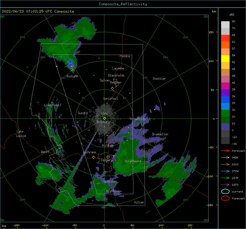246x229 pixels.
Task: Click the yellow diamond marker below Cochrane
Action: click(93, 157)
